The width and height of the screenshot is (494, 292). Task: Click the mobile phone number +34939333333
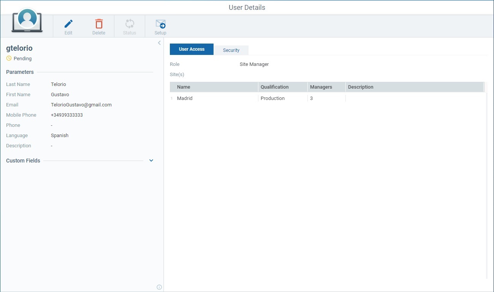pyautogui.click(x=67, y=115)
